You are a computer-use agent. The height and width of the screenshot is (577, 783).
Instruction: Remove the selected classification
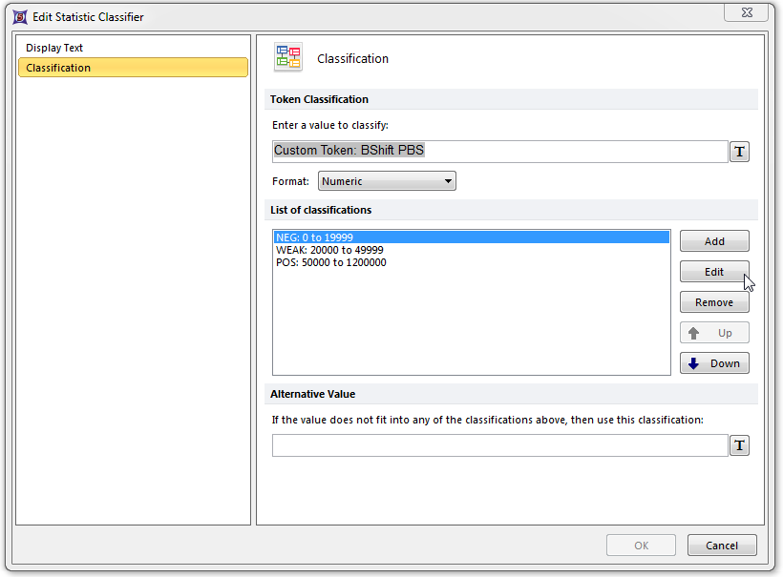(x=714, y=302)
